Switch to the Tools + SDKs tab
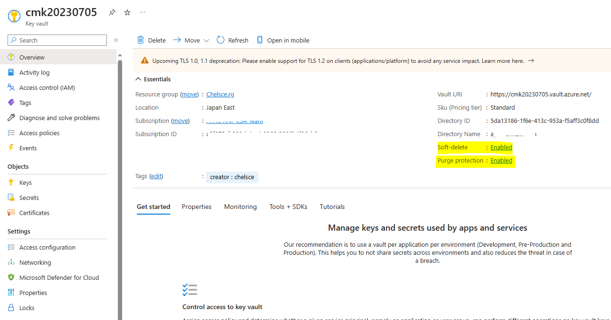The width and height of the screenshot is (611, 320). click(x=288, y=207)
